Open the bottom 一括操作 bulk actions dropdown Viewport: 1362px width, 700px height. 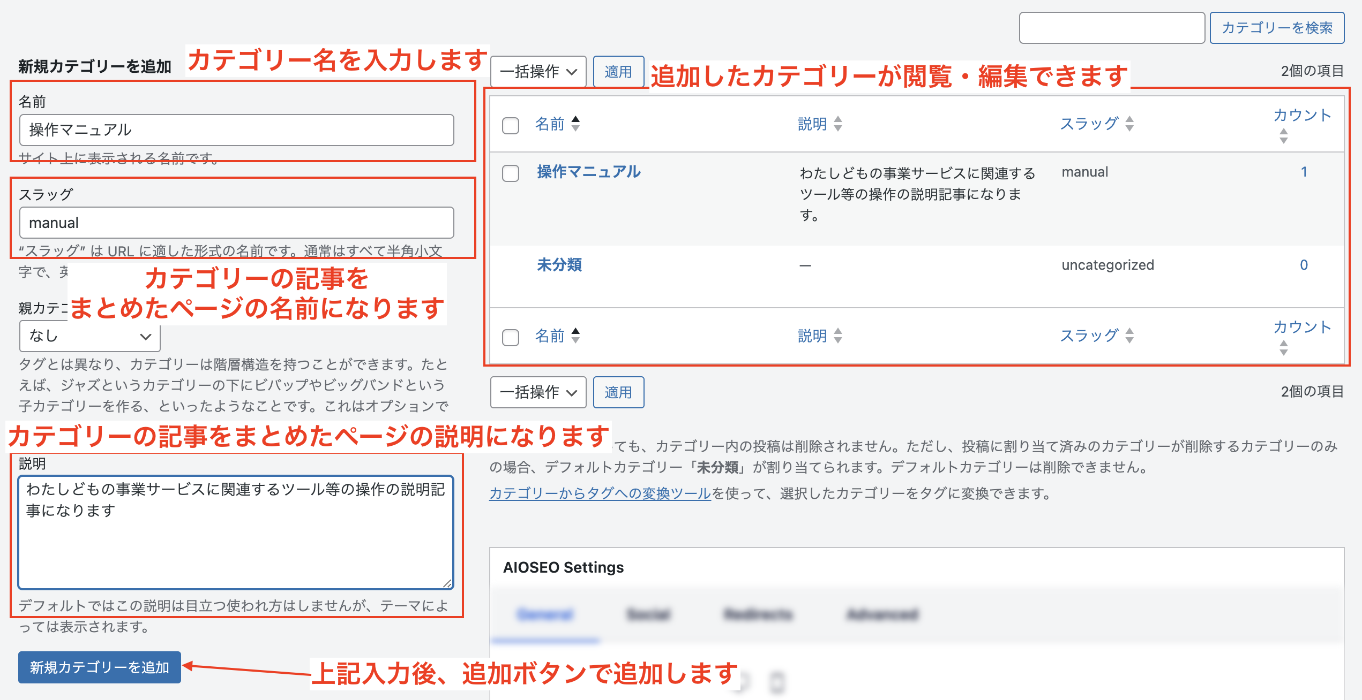coord(538,392)
